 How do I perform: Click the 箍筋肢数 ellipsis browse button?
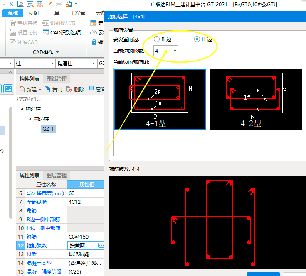pyautogui.click(x=101, y=245)
